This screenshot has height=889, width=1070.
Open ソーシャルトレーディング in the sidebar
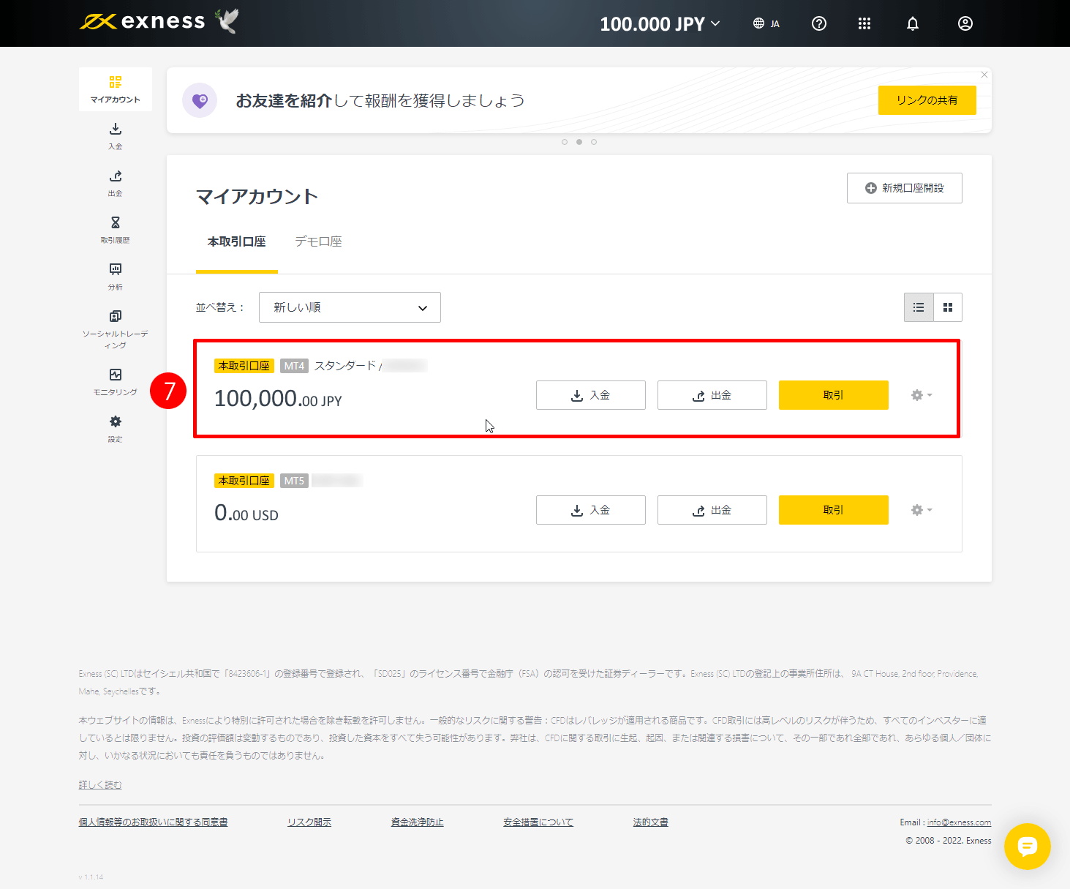115,326
